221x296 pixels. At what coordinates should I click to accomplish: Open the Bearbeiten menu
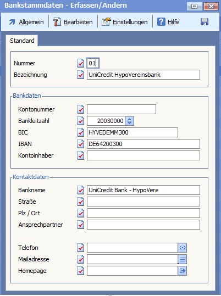[x=73, y=22]
